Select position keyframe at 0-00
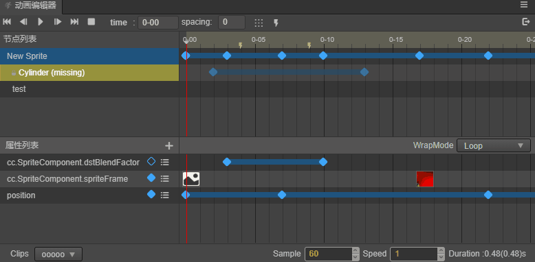Viewport: 535px width, 262px height. click(185, 195)
